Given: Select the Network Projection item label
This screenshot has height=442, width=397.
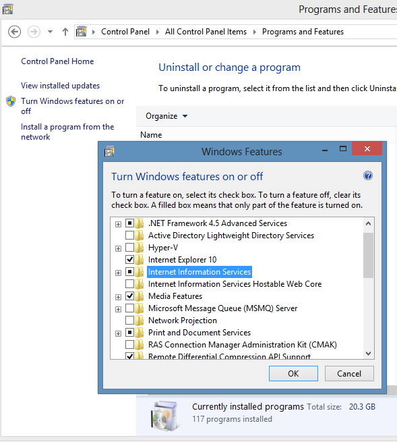Looking at the screenshot, I should pyautogui.click(x=183, y=321).
